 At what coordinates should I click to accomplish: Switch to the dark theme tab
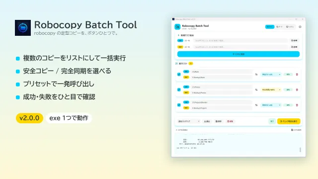pos(279,27)
